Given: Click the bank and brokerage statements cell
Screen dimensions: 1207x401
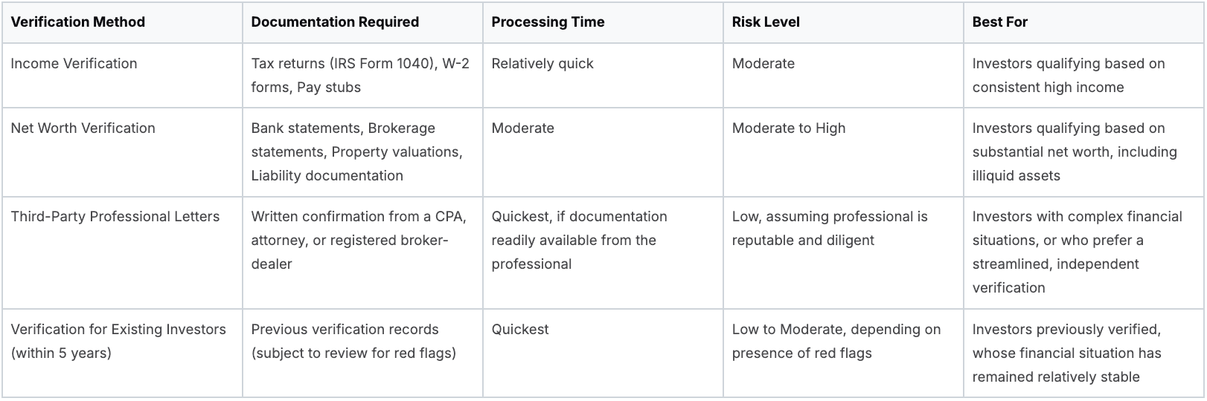Looking at the screenshot, I should click(356, 151).
